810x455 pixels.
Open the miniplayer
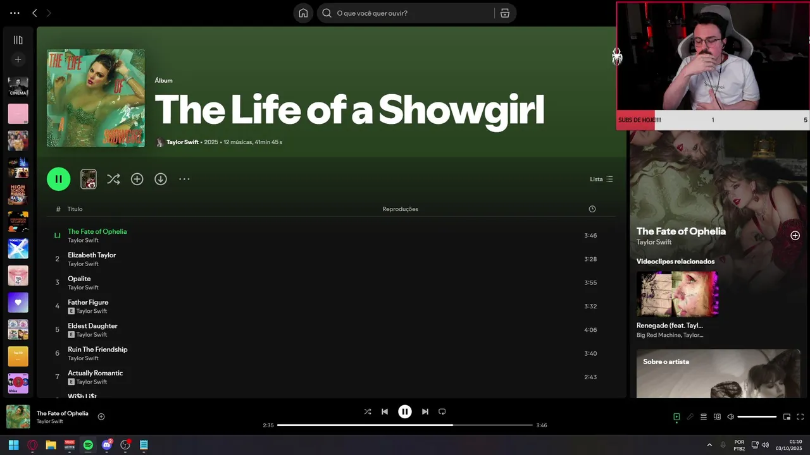click(787, 416)
